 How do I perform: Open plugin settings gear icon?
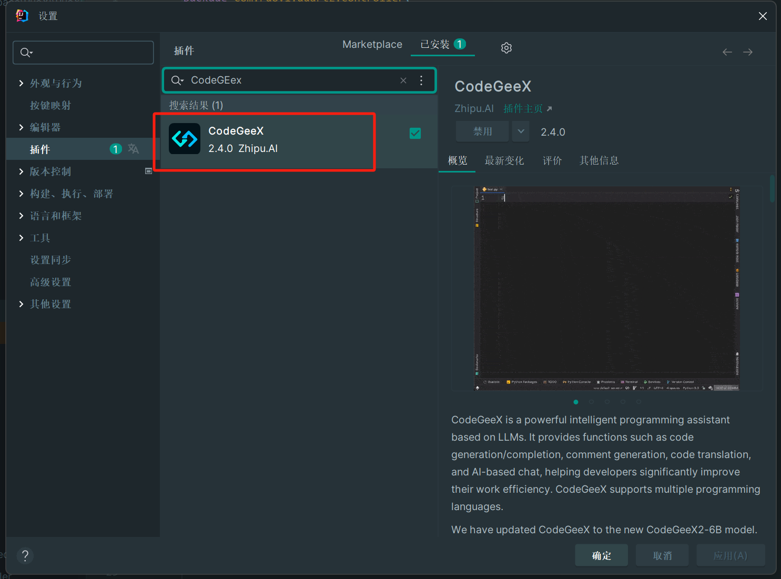click(506, 48)
